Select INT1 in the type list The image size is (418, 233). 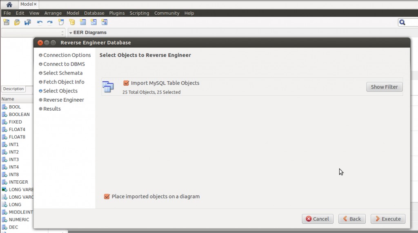point(13,144)
